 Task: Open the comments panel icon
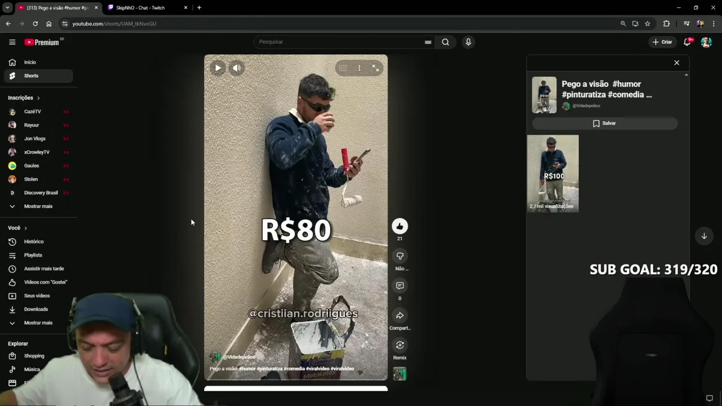click(x=399, y=286)
